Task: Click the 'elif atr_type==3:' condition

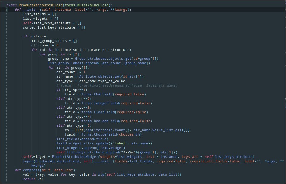Action: coord(74,108)
